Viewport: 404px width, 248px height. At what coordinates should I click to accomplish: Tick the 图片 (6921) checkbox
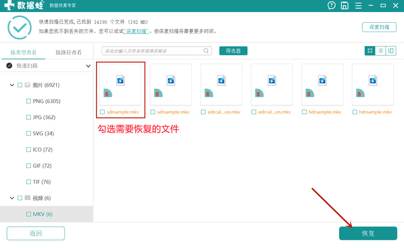(20, 85)
